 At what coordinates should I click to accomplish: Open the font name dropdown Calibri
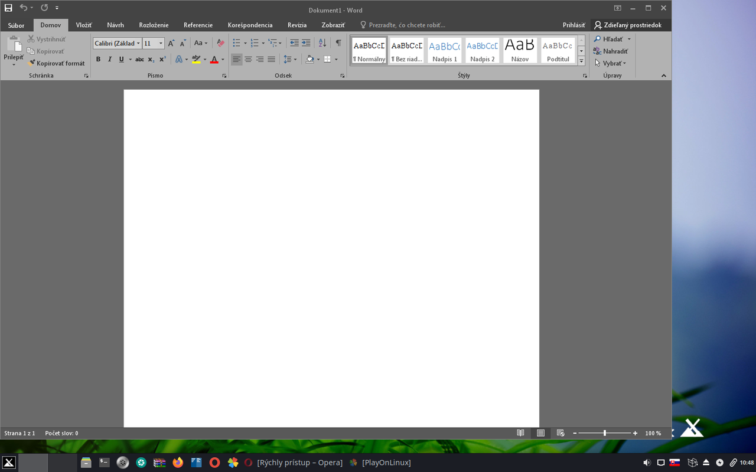138,43
